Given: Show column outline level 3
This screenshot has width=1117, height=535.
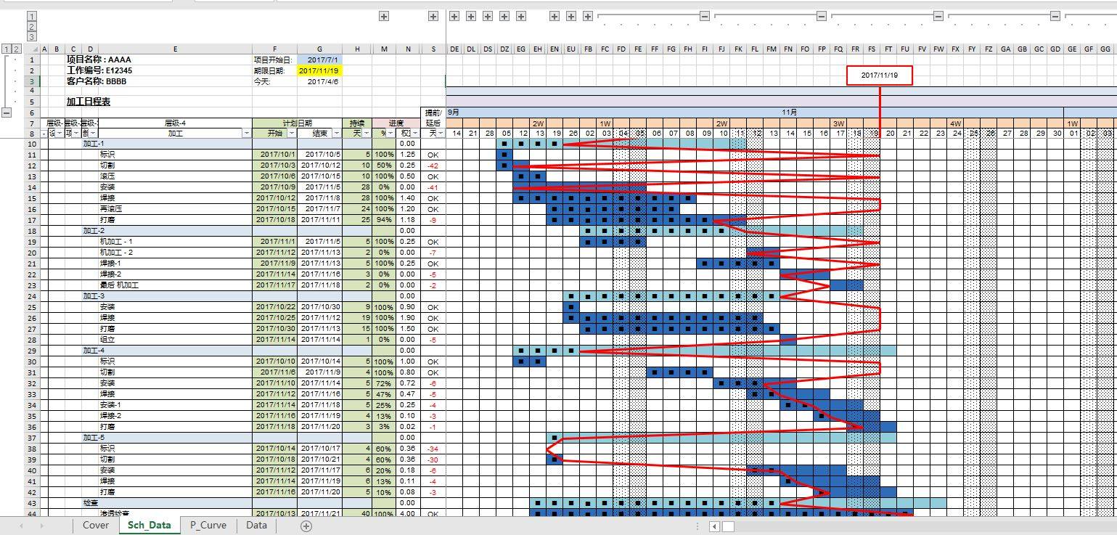Looking at the screenshot, I should point(32,36).
